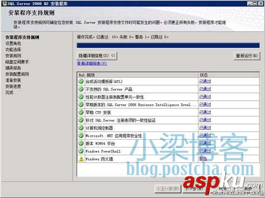The image size is (265, 198).
Task: Click the check icon beside Microsoft .NET 应用程序安全性
Action: [81, 135]
